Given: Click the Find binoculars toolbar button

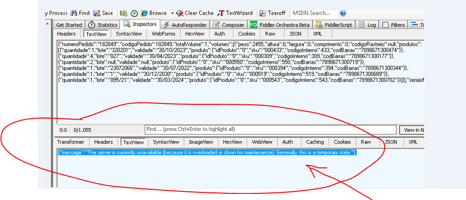Looking at the screenshot, I should pyautogui.click(x=80, y=13).
